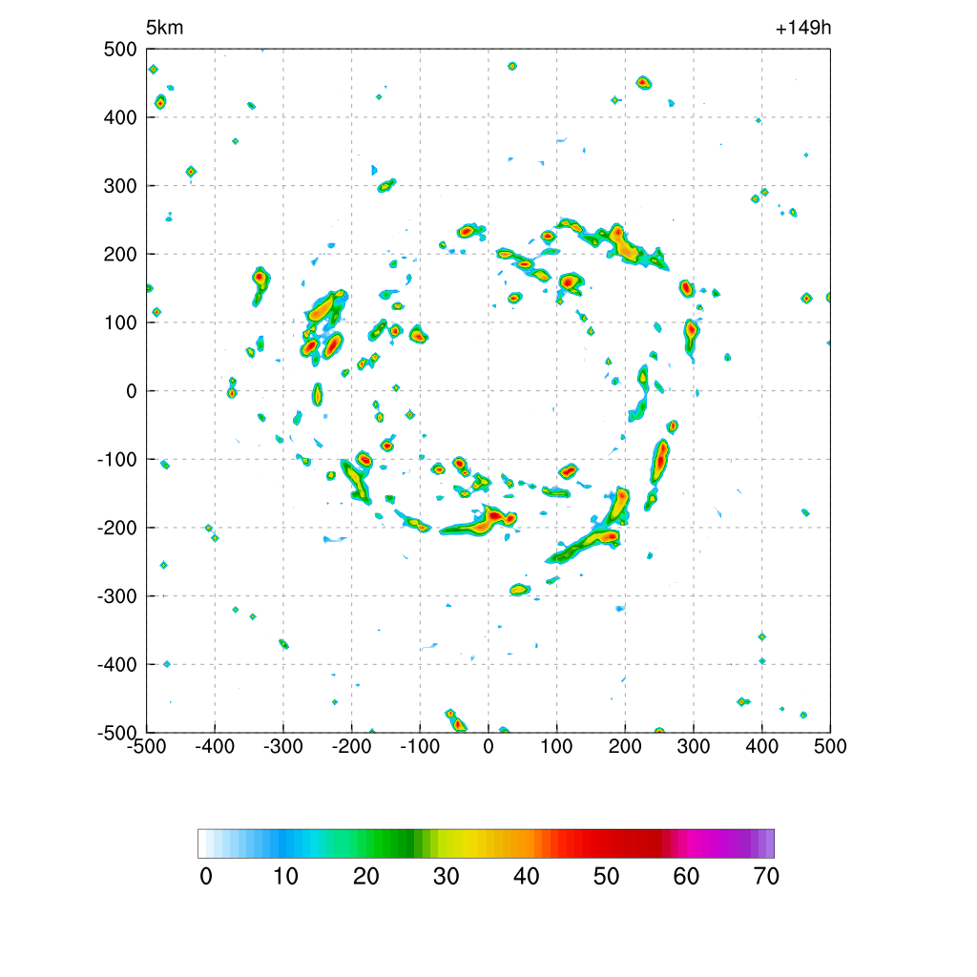Click the "+149h" forecast hour label
The image size is (977, 977).
803,28
